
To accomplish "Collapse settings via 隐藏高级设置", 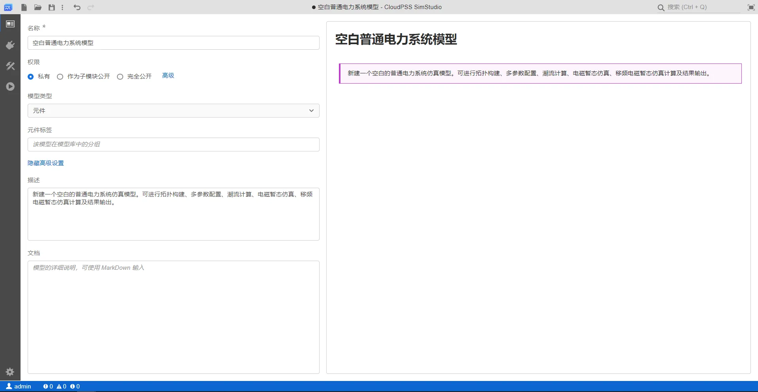I will click(x=46, y=163).
